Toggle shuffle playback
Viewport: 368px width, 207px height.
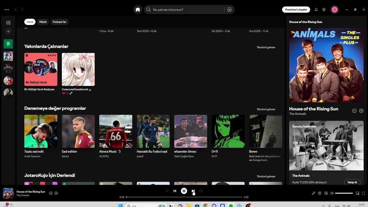click(167, 191)
